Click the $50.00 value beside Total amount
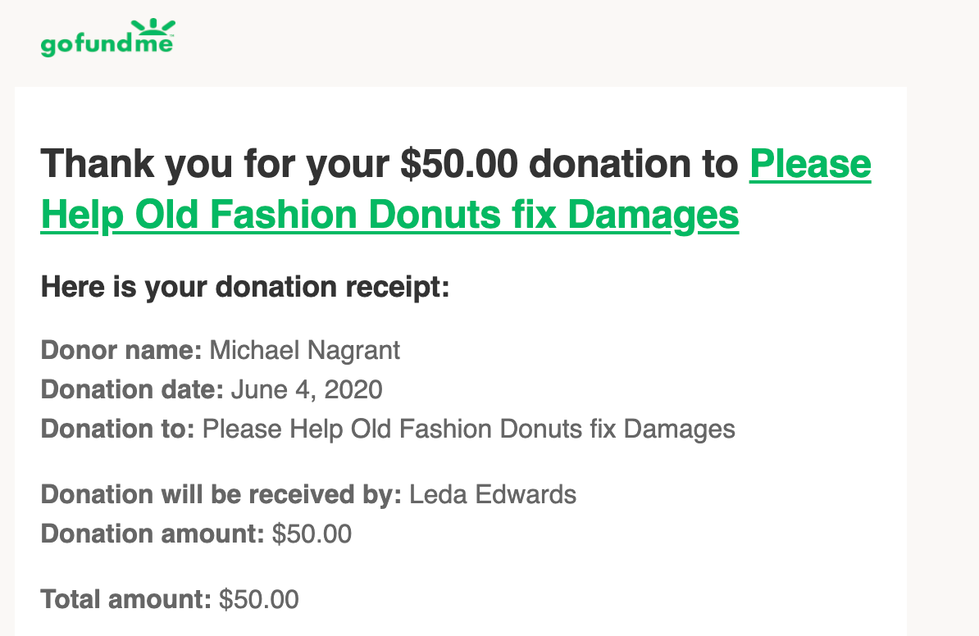 (259, 600)
